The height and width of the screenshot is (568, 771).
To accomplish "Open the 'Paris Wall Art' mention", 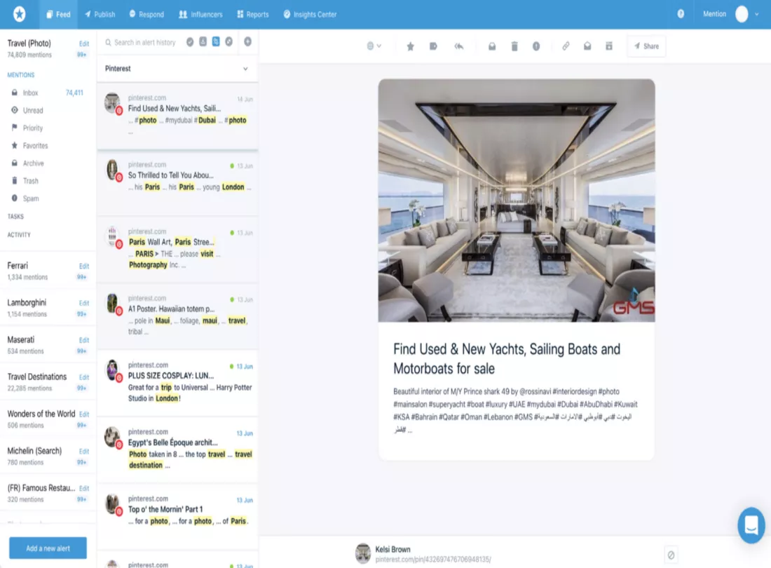I will [x=177, y=249].
